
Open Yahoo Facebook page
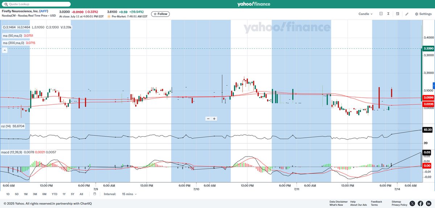tap(420, 204)
